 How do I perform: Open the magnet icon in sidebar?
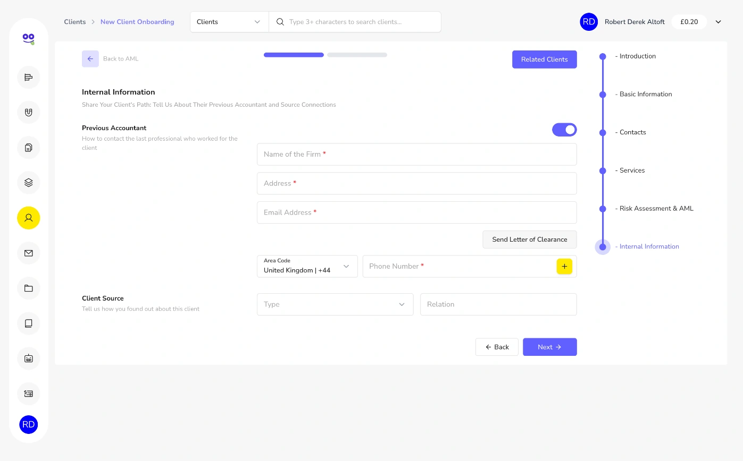click(29, 112)
